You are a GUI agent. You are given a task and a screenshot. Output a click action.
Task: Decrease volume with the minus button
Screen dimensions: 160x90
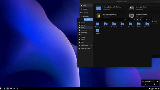(143, 82)
